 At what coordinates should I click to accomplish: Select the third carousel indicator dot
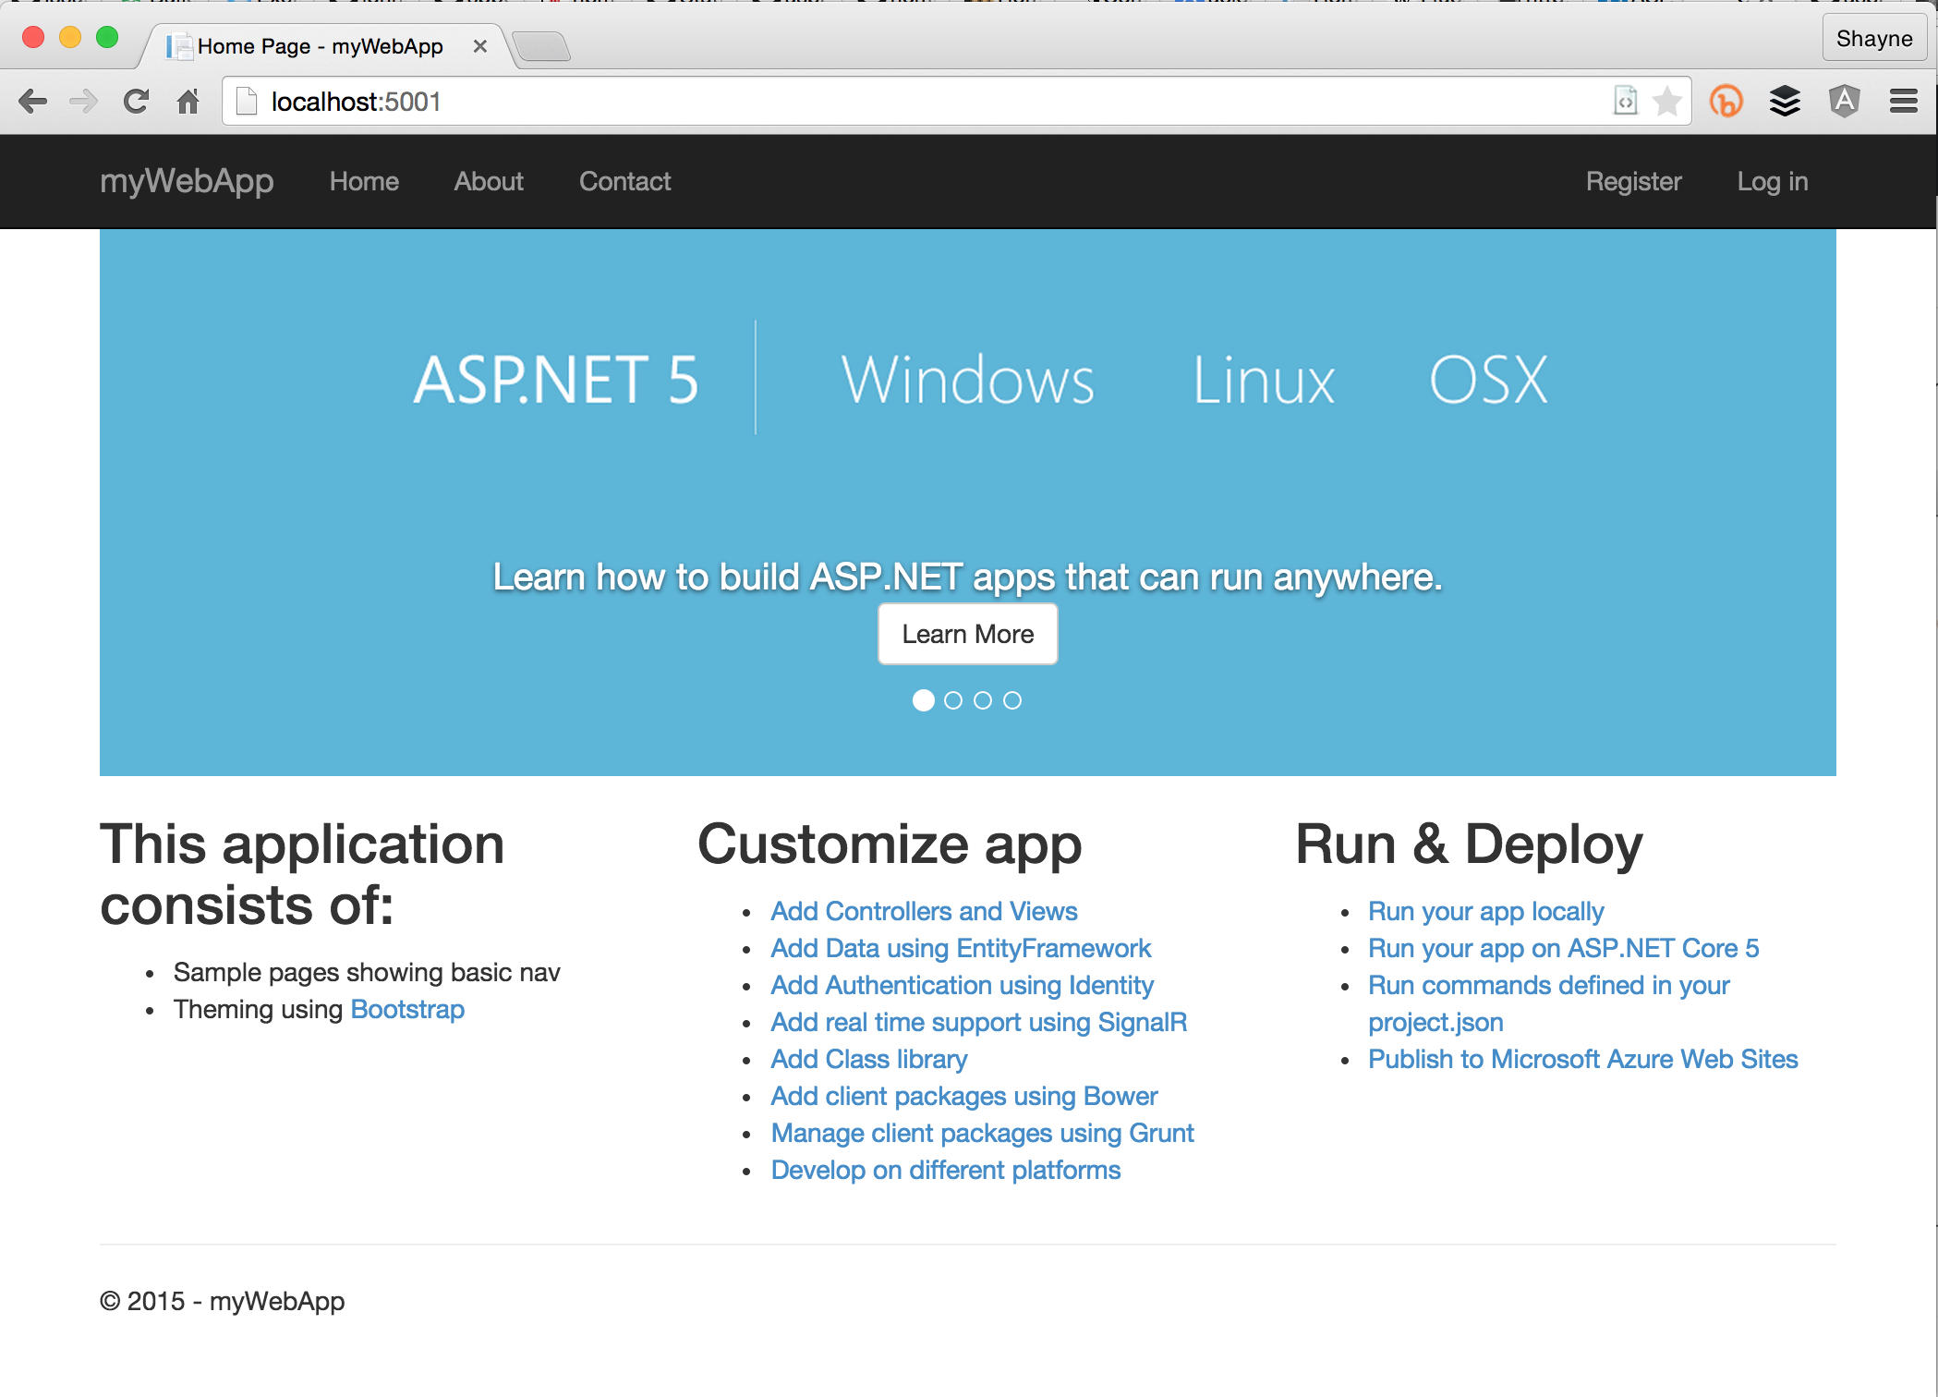[983, 700]
